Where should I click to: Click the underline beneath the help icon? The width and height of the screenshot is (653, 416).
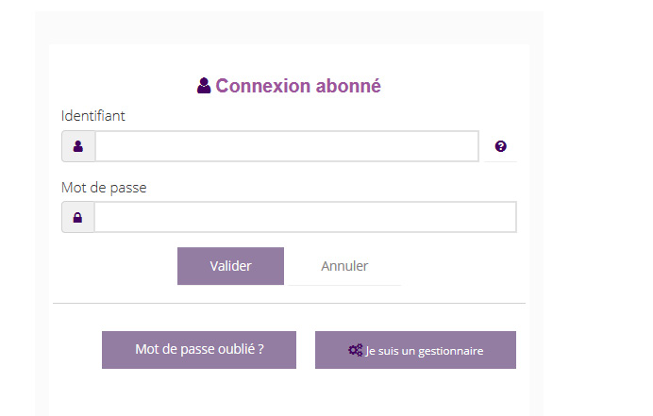tap(500, 161)
